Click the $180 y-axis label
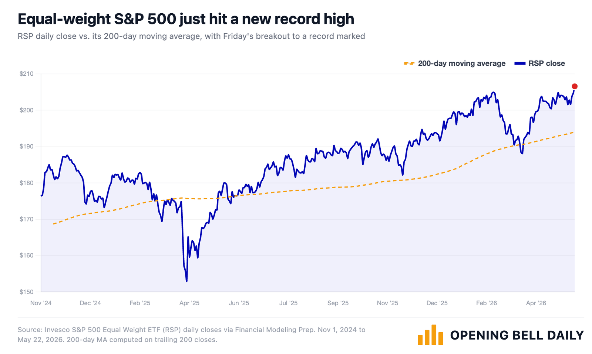Screen dimensions: 592x354 click(x=26, y=183)
